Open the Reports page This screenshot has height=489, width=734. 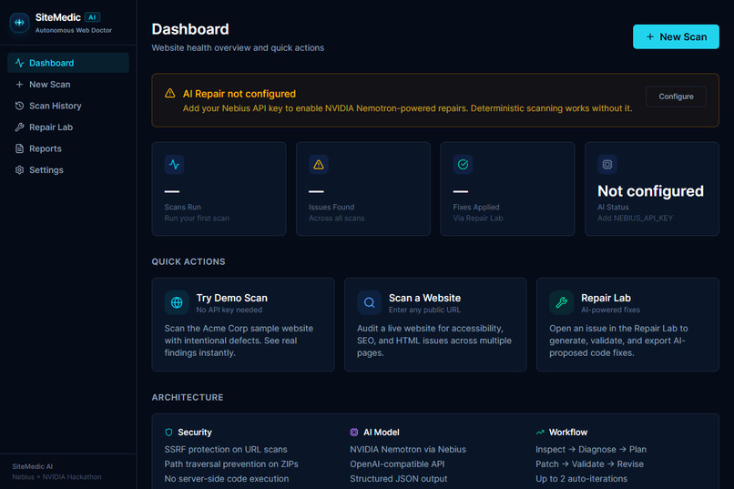68,148
